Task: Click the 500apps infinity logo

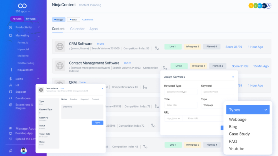Action: 22,6
